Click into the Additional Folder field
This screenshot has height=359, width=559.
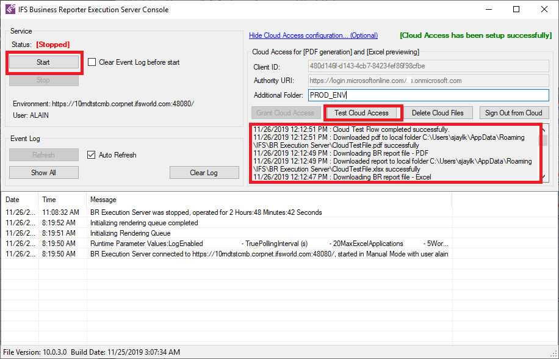(428, 95)
